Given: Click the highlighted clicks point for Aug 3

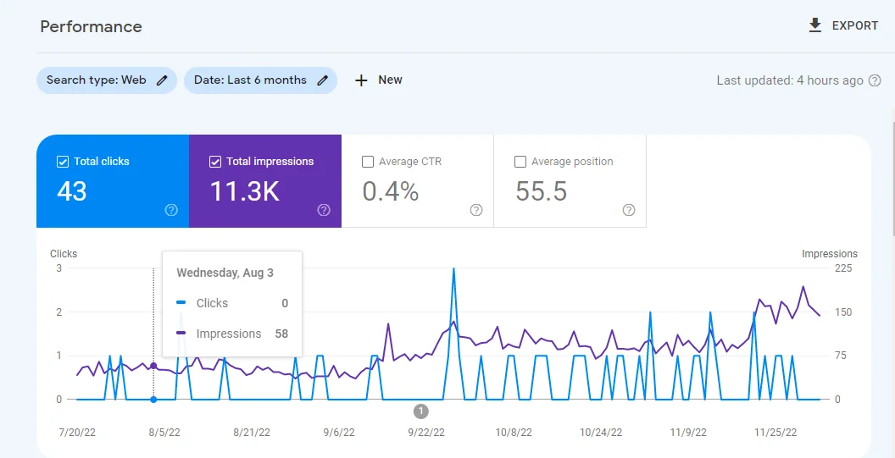Looking at the screenshot, I should [x=153, y=400].
